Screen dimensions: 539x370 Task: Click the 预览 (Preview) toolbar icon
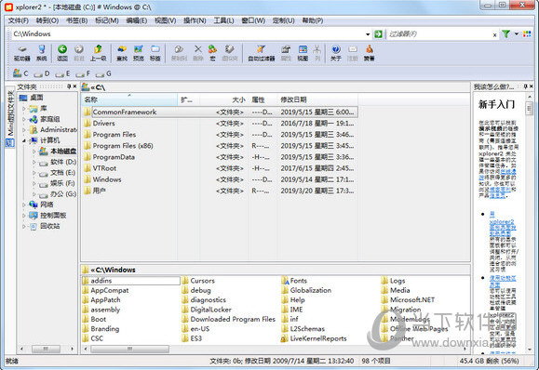[x=138, y=53]
